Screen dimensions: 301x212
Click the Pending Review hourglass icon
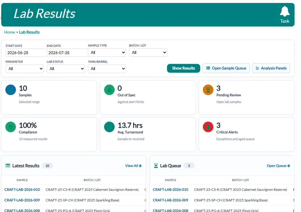coord(208,90)
